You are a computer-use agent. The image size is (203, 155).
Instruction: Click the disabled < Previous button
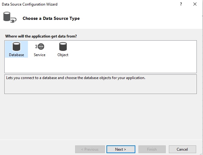[90, 149]
